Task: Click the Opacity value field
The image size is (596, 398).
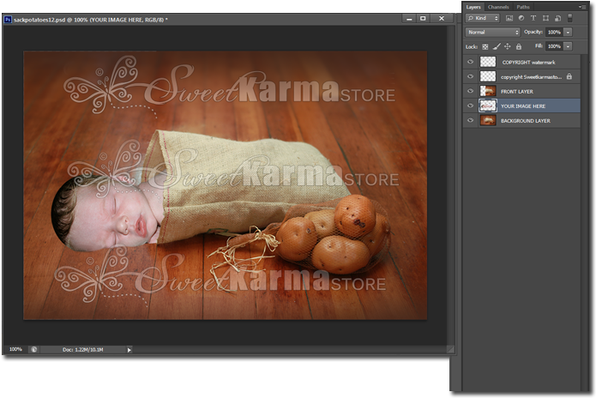Action: coord(554,33)
